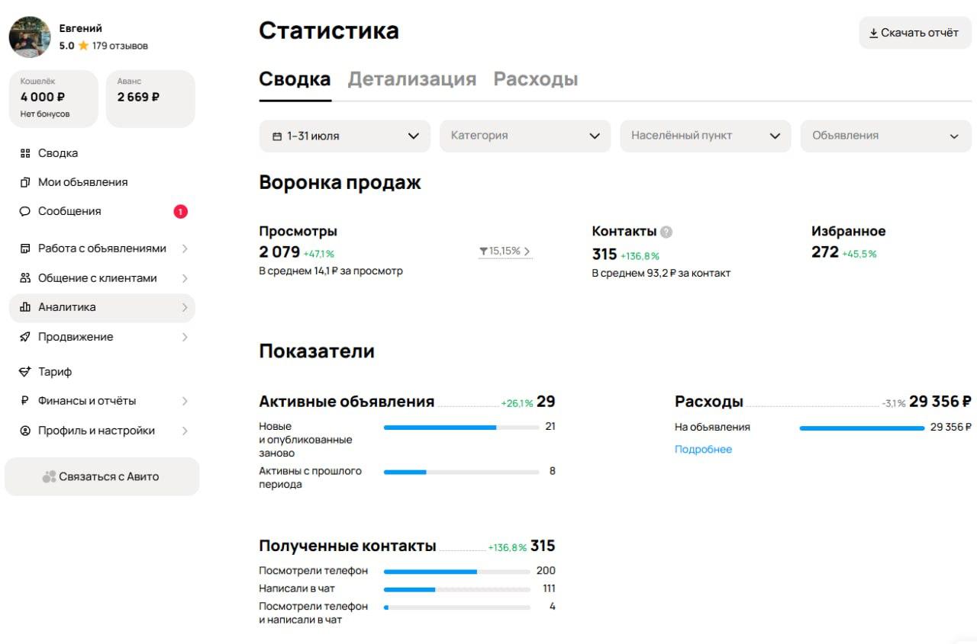977x644 pixels.
Task: Click the Финансы и отчёты ruble icon
Action: (24, 400)
